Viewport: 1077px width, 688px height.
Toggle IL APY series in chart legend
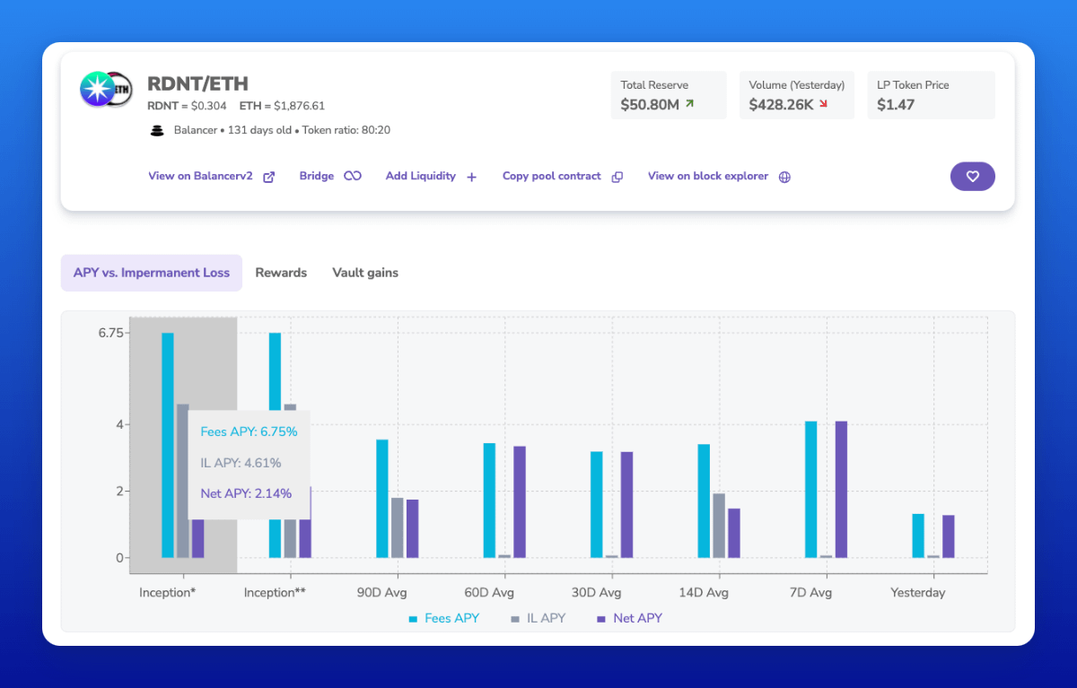538,618
